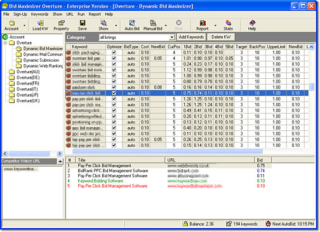Open the Category all listings dropdown
Screen dimensions: 320x232
[x=171, y=38]
